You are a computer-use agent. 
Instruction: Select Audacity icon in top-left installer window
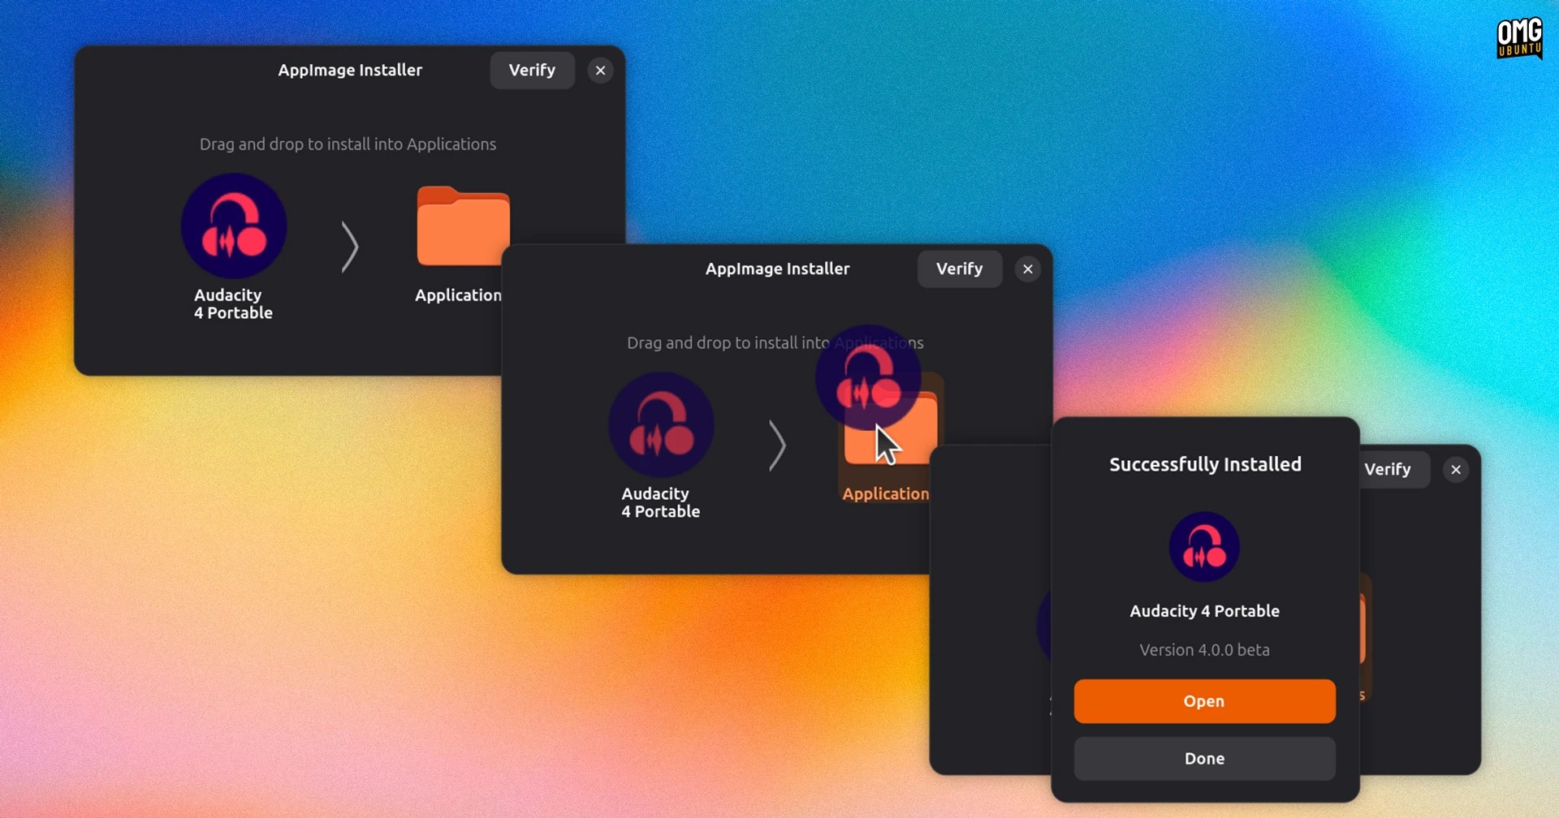coord(234,226)
